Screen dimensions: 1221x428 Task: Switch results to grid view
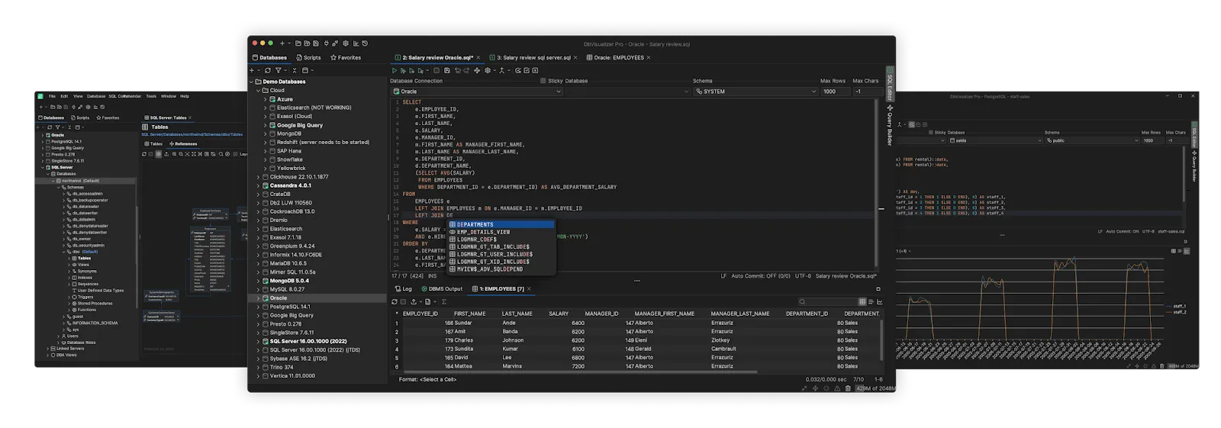[862, 301]
